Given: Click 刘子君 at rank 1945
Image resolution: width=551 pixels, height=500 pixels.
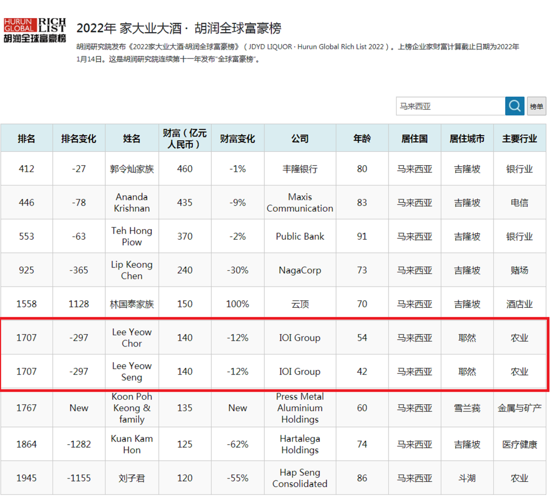Looking at the screenshot, I should [x=132, y=478].
